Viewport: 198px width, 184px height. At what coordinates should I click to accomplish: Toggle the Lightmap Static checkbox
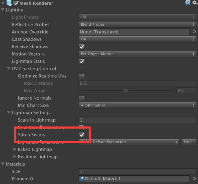82,61
